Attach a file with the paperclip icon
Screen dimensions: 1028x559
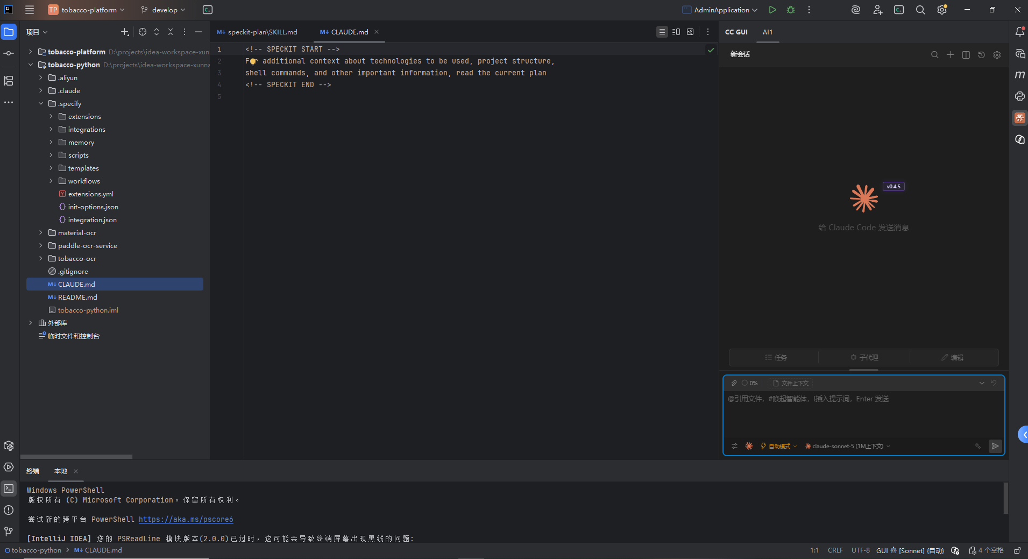[734, 383]
